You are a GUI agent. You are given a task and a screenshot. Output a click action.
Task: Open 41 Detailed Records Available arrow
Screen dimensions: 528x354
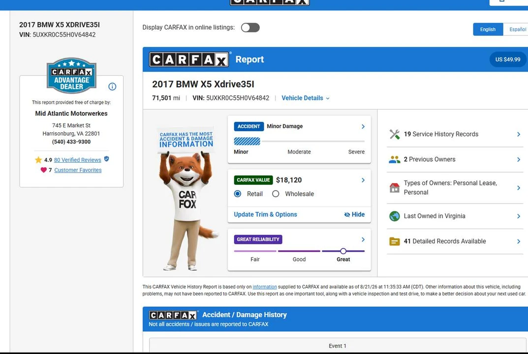click(x=519, y=241)
